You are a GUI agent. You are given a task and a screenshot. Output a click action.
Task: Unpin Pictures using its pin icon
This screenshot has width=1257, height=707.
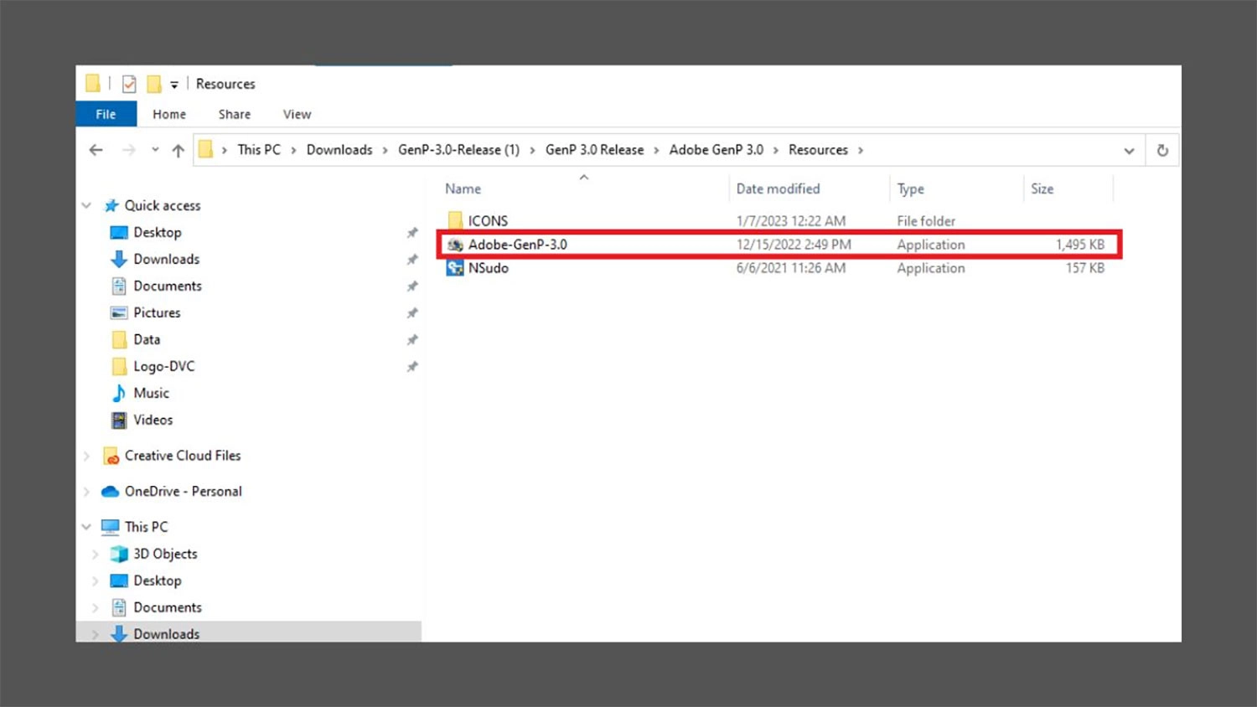[412, 313]
